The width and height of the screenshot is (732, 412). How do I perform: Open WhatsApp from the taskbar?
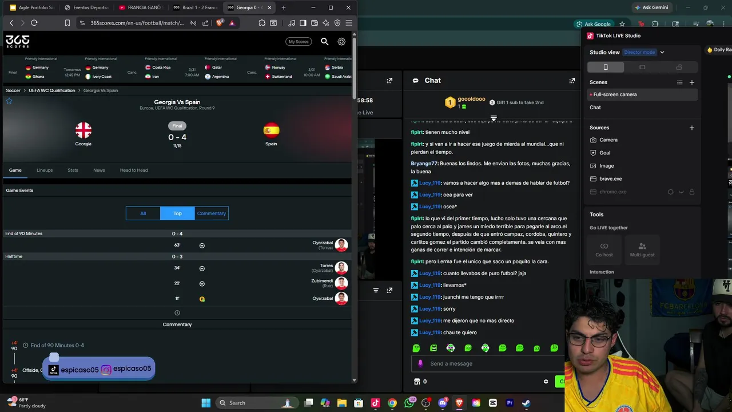(409, 403)
